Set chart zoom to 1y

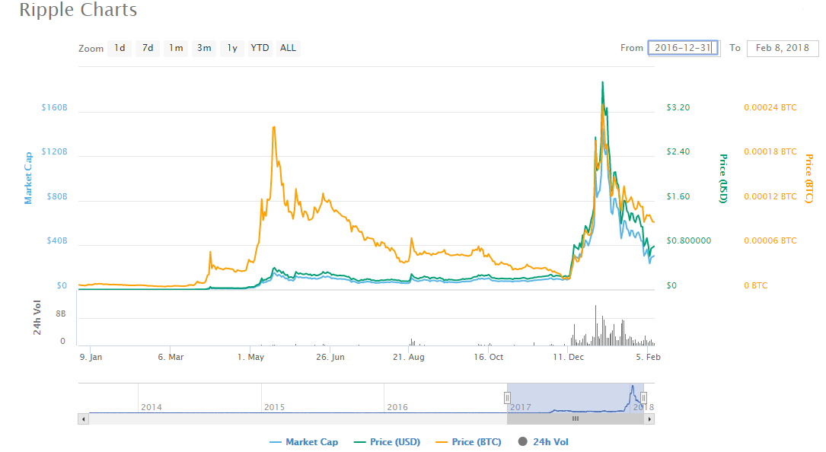coord(232,48)
